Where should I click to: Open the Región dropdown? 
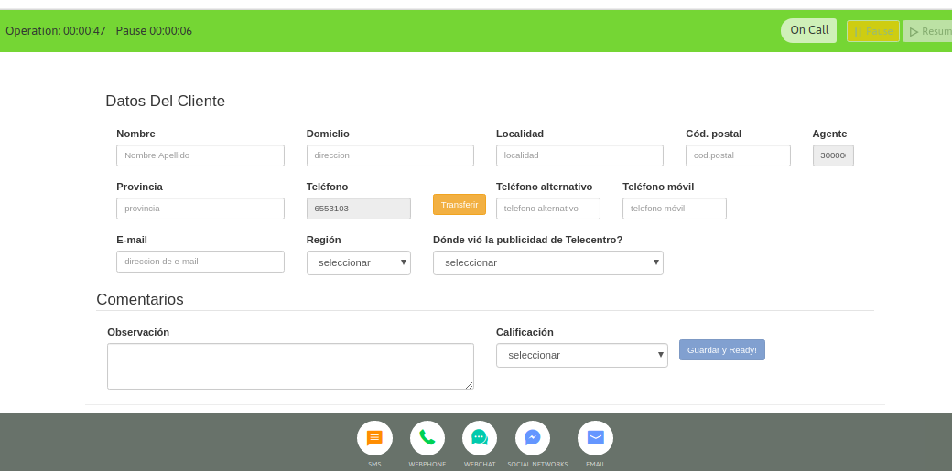[x=359, y=262]
